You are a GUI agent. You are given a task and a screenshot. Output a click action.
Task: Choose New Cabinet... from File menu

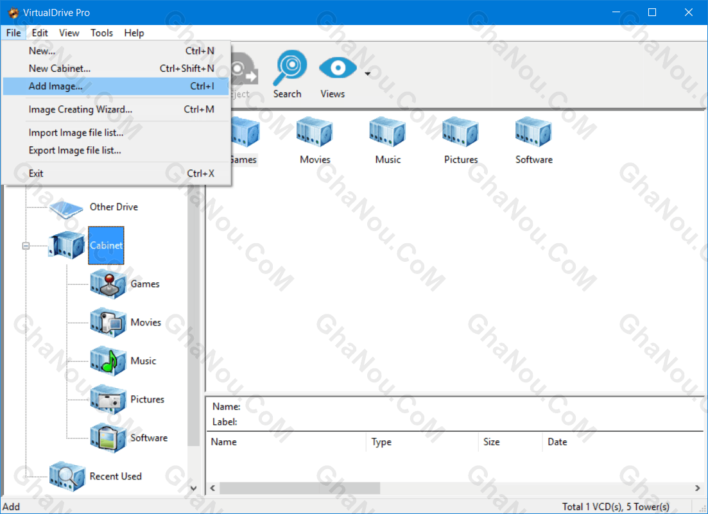pos(116,68)
